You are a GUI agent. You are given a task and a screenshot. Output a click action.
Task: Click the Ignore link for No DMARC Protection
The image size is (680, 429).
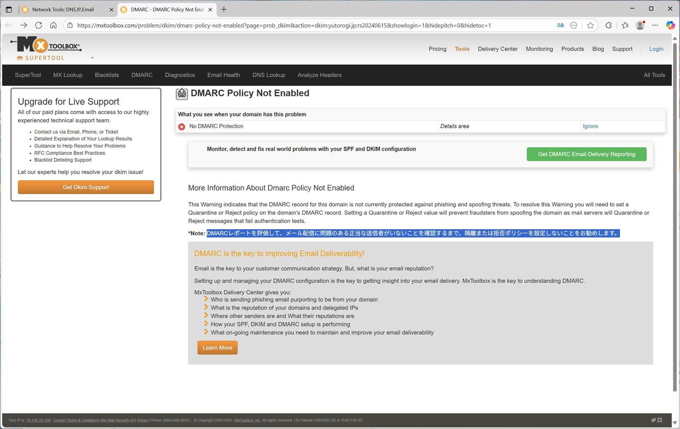(590, 126)
